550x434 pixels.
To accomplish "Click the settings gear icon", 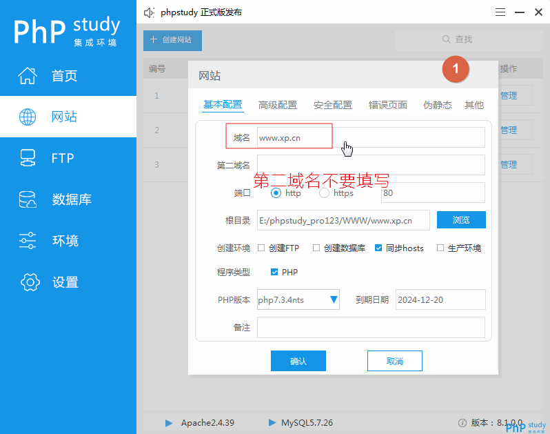I will (30, 282).
